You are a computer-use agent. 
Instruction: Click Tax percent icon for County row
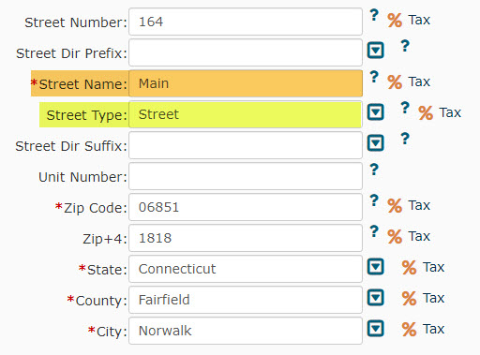coord(409,298)
